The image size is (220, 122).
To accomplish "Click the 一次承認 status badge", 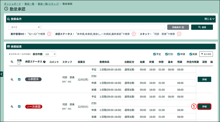I will pyautogui.click(x=34, y=107).
